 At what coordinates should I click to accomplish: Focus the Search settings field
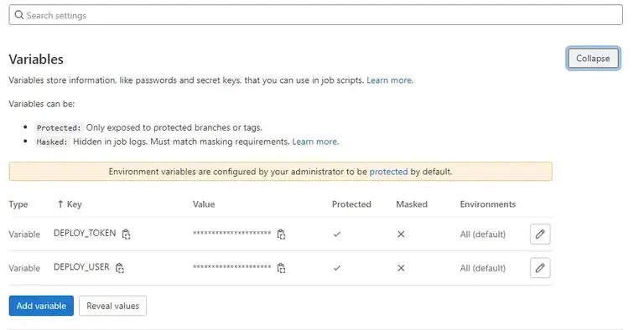pos(315,15)
